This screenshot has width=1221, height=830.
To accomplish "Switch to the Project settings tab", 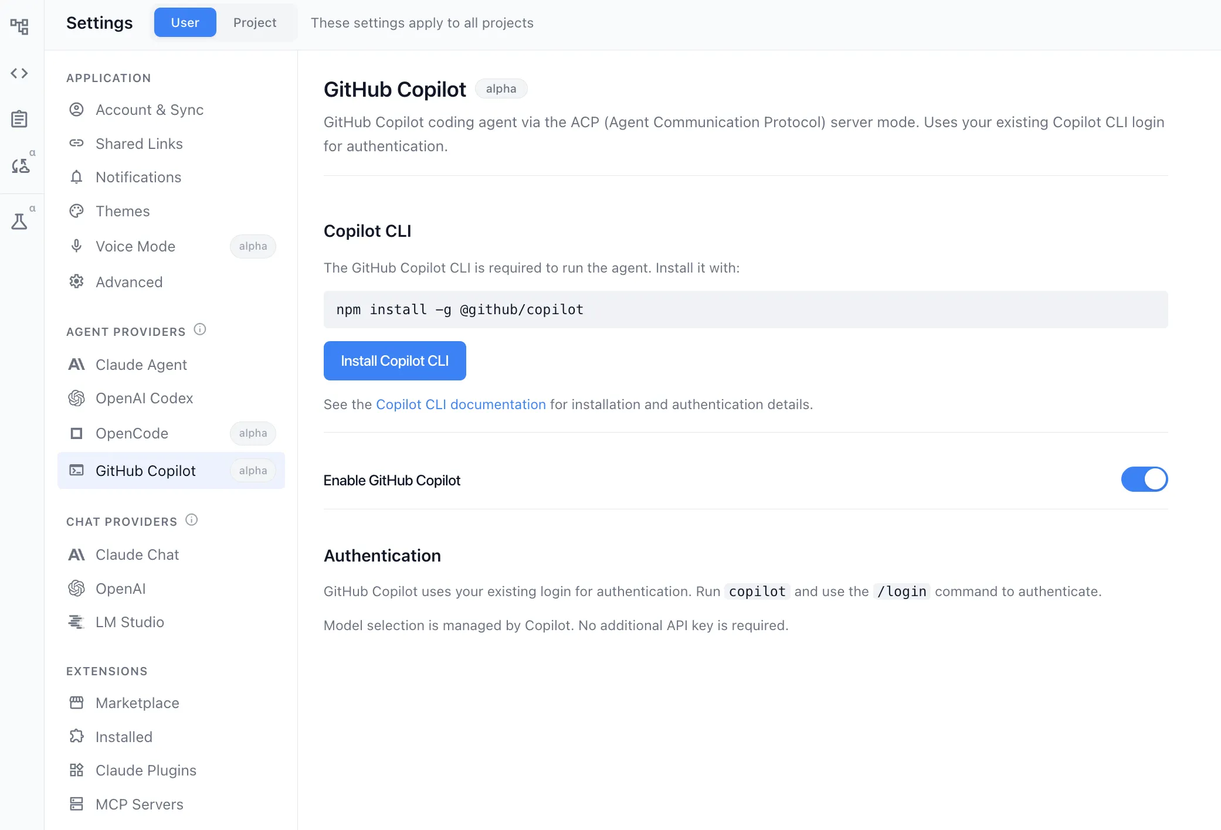I will point(255,23).
